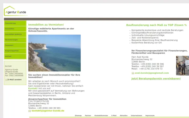Click the heading Ihr Finanzierungsspezialist für Finanzierungen
189x118 pixels.
pos(159,52)
